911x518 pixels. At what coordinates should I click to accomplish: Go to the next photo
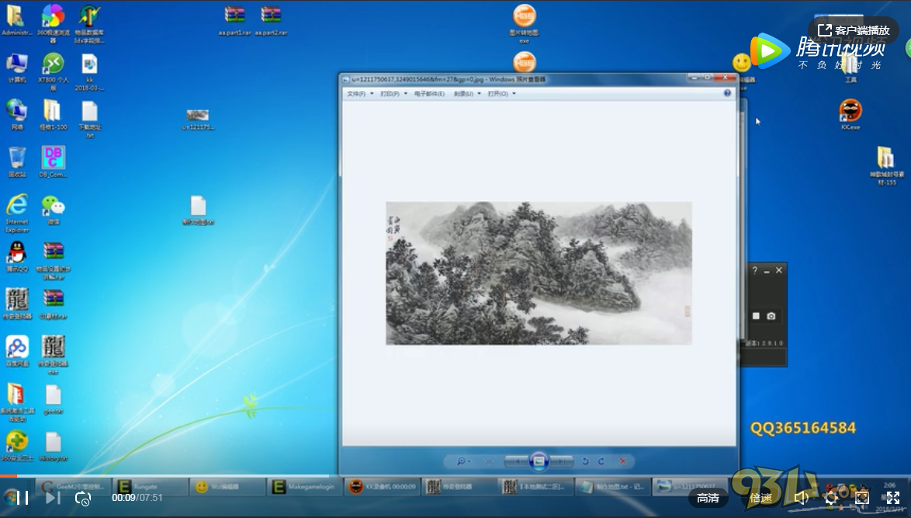[561, 461]
